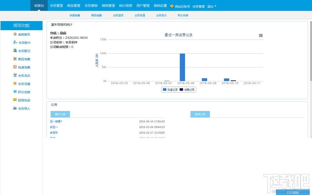Click the 会员刷卡 card-swipe icon
This screenshot has width=312, height=195.
click(15, 42)
